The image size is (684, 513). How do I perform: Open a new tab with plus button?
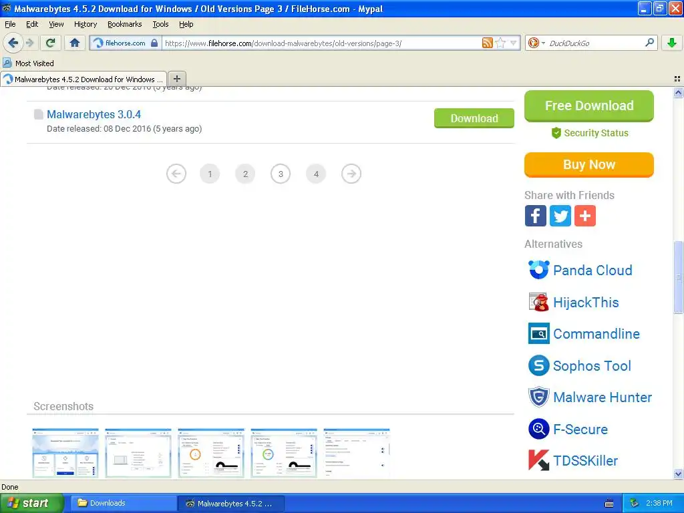pyautogui.click(x=176, y=79)
